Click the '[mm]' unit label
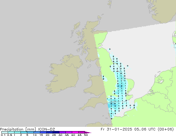Image resolution: width=176 pixels, height=136 pixels. [31, 129]
